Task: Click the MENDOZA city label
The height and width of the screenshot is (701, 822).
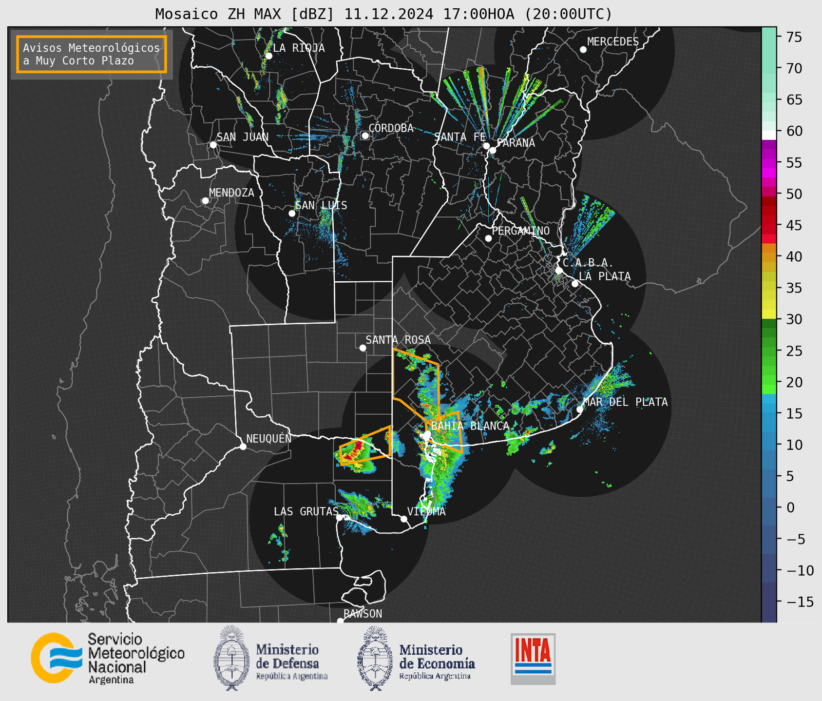Action: click(231, 193)
